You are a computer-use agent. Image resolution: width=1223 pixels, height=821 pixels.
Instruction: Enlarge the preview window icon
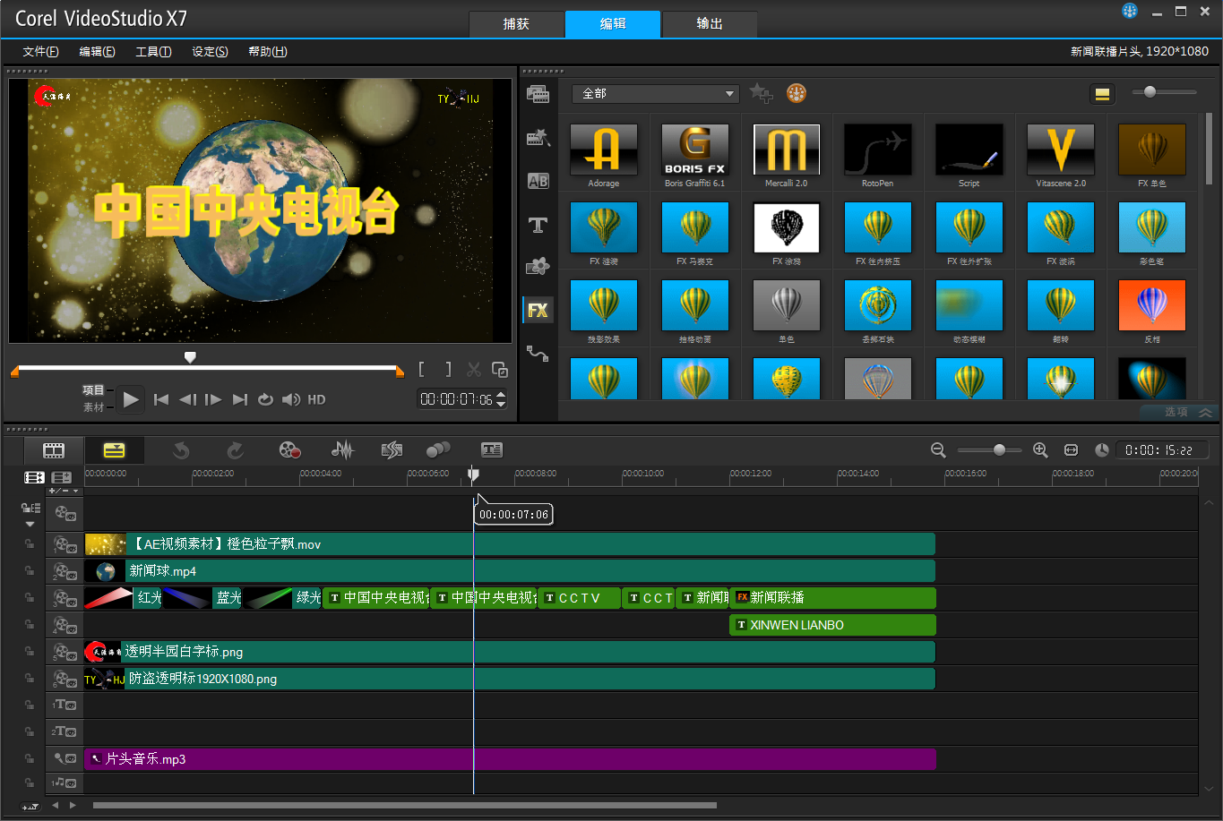(500, 370)
